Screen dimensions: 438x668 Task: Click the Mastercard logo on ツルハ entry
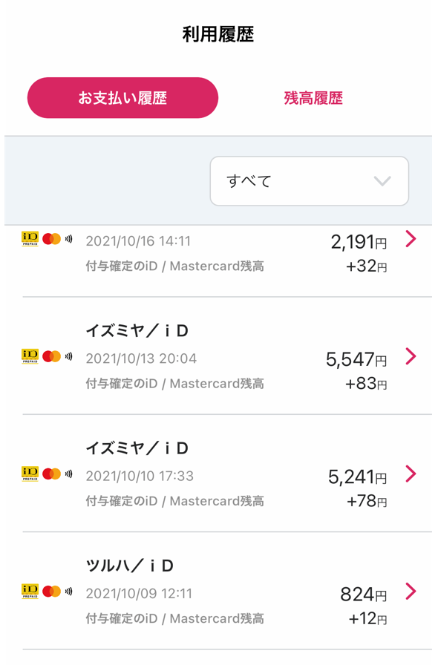pos(51,592)
